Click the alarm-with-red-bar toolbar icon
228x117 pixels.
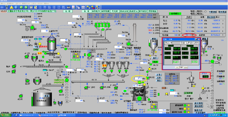tap(93, 7)
